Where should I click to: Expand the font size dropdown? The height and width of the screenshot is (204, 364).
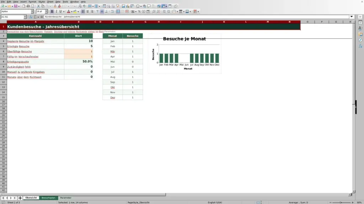[x=46, y=11]
